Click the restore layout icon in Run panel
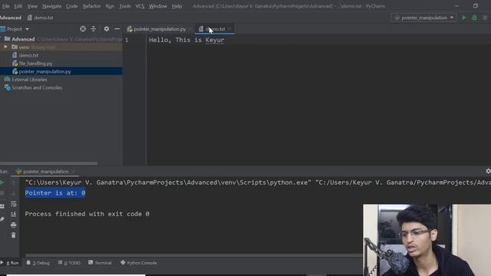Screen dimensions: 491x276 click(x=2, y=205)
